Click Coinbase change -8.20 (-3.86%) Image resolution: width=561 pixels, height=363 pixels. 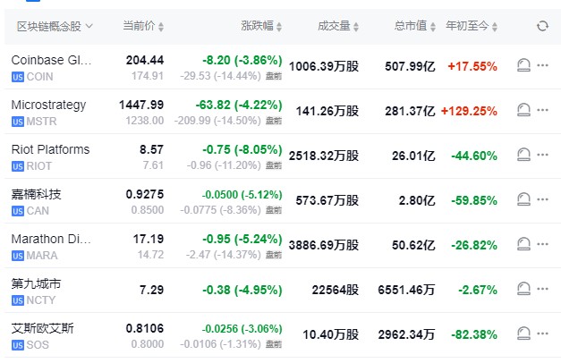tap(242, 60)
